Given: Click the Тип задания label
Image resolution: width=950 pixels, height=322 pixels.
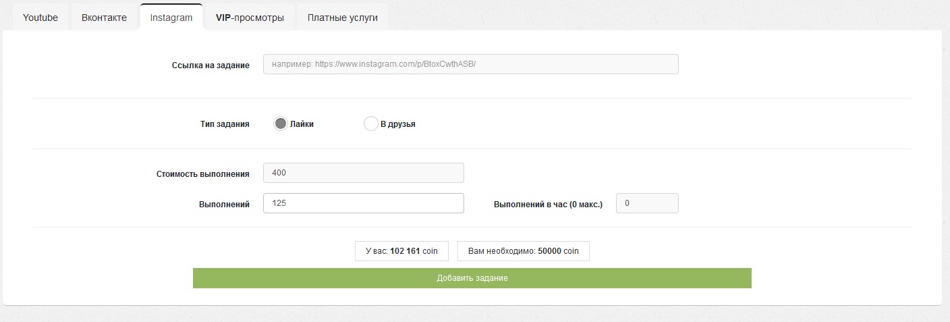Looking at the screenshot, I should pyautogui.click(x=225, y=124).
